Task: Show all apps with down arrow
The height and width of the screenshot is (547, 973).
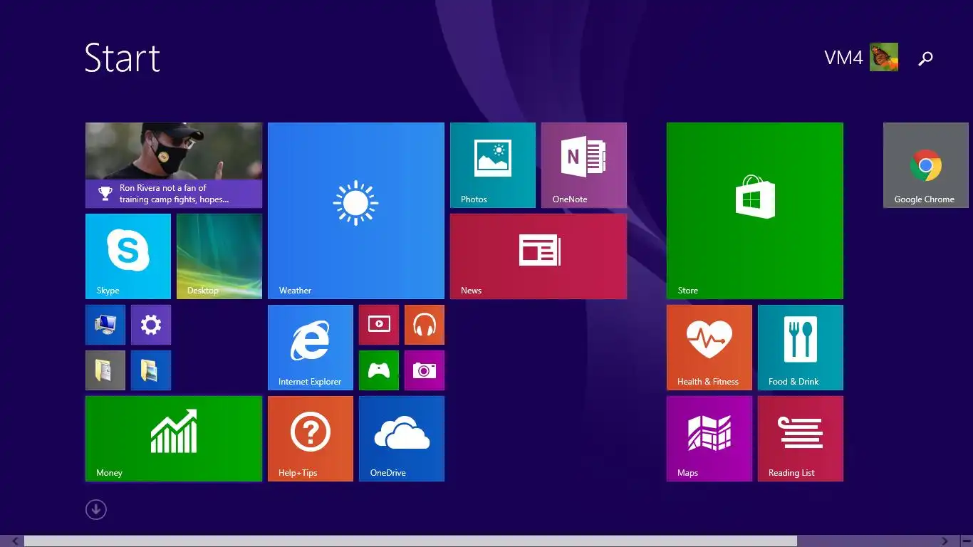Action: point(96,509)
